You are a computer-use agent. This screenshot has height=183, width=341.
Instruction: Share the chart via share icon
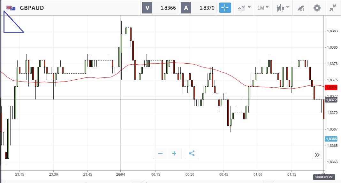tap(192, 154)
